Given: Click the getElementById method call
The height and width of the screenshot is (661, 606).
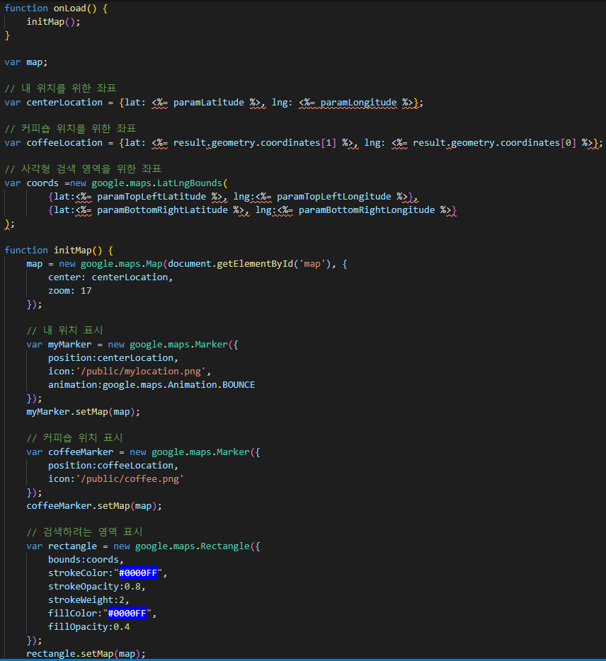Looking at the screenshot, I should point(255,264).
